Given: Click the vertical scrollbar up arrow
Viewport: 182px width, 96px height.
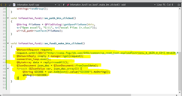Looking at the screenshot, I should 180,9.
